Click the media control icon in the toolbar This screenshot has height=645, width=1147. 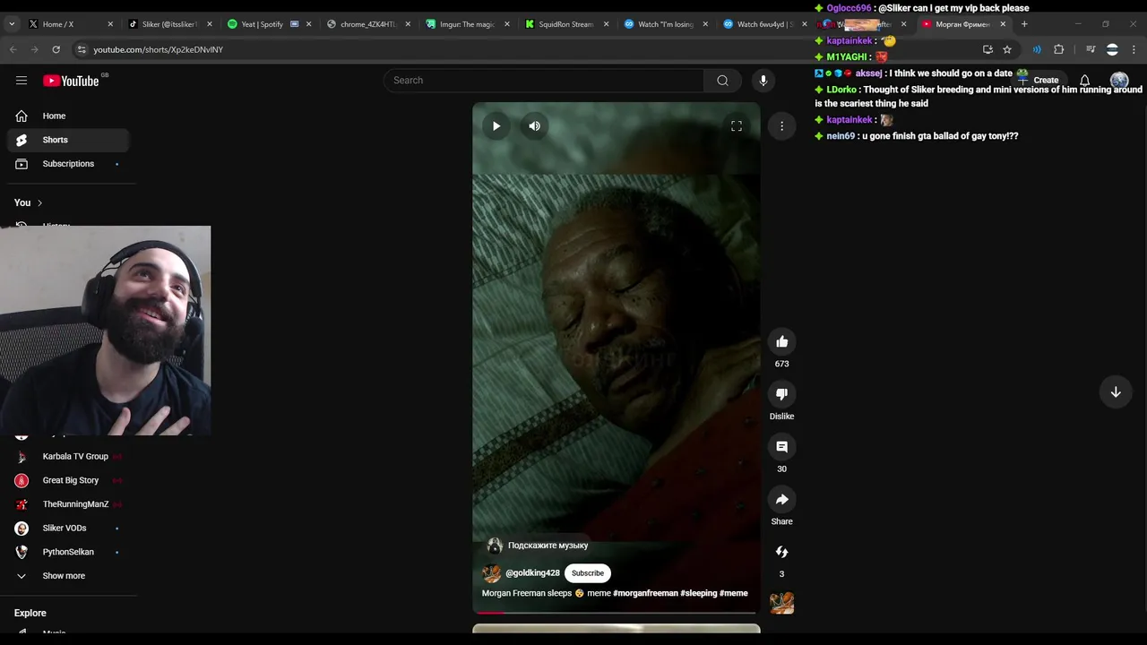pyautogui.click(x=1091, y=49)
